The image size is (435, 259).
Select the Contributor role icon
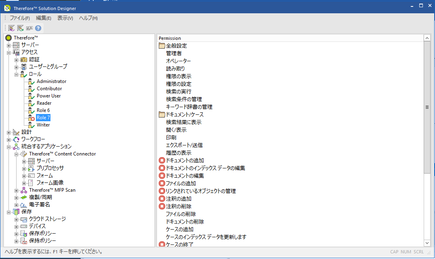[32, 89]
